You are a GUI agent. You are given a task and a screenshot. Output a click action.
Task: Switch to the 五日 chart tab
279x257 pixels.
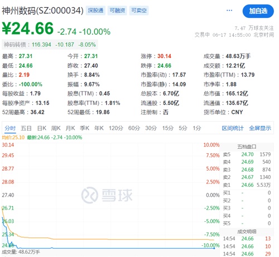coord(26,128)
